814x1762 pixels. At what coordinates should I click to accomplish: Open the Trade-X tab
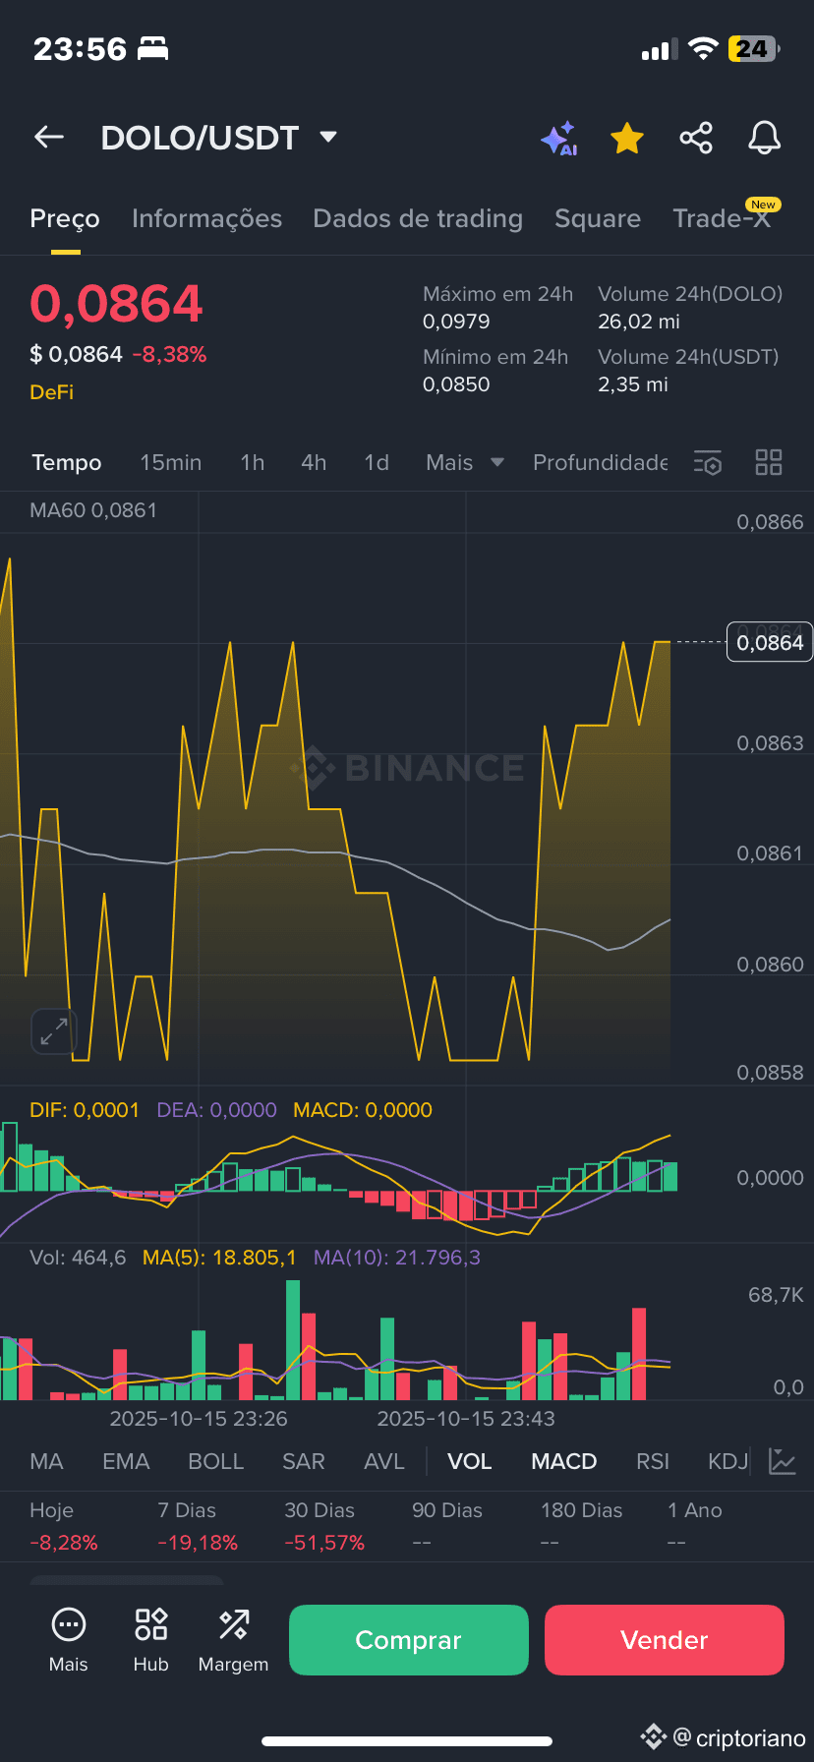click(722, 218)
